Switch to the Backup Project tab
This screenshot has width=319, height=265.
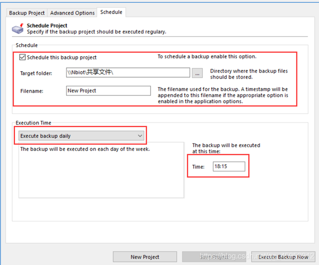[27, 13]
